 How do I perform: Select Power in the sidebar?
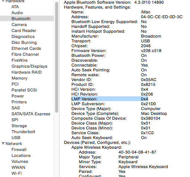18,96
